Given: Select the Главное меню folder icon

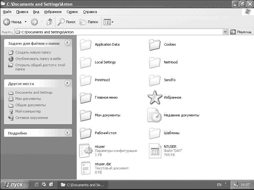Looking at the screenshot, I should click(86, 98).
